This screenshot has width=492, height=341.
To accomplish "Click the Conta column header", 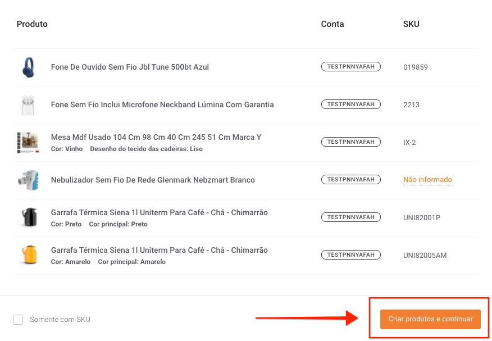I will [332, 24].
